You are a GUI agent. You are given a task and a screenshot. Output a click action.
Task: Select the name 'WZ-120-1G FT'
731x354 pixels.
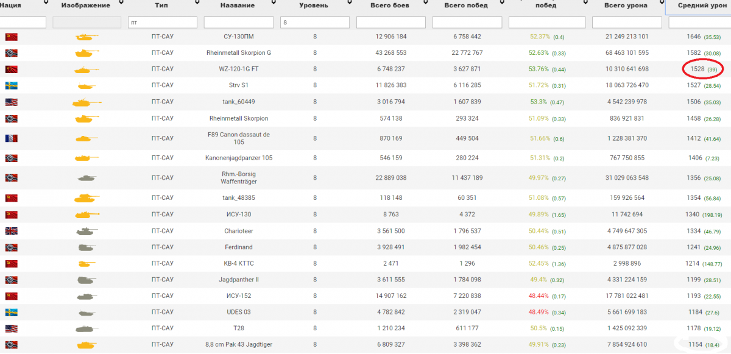pos(239,69)
